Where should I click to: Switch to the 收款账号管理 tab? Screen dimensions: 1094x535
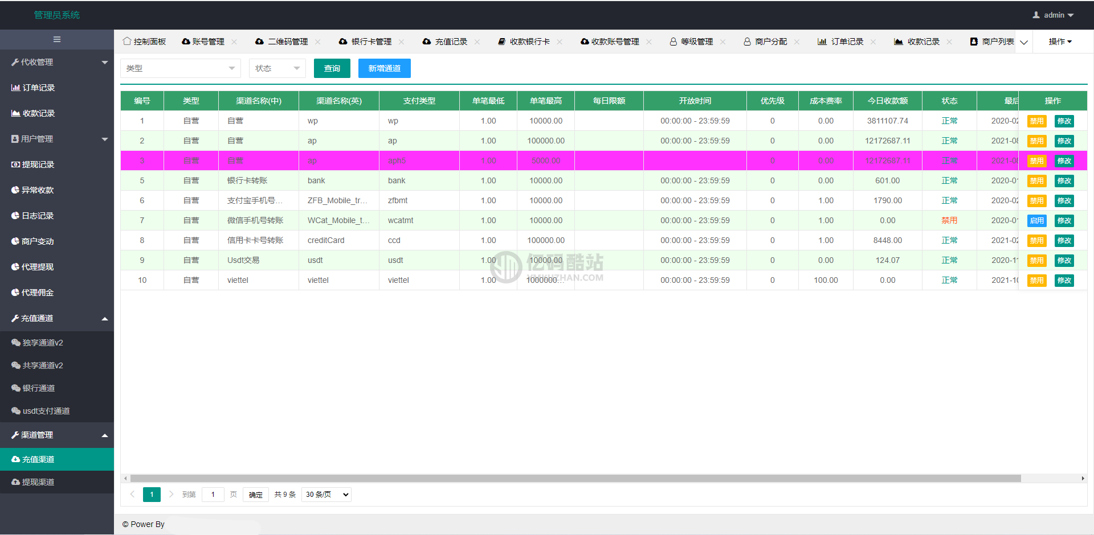click(610, 42)
